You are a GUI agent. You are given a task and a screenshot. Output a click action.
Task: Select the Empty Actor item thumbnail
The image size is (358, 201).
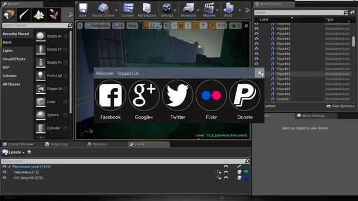click(40, 36)
